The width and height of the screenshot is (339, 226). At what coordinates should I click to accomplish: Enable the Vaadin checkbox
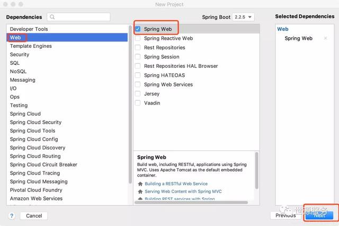tap(138, 103)
